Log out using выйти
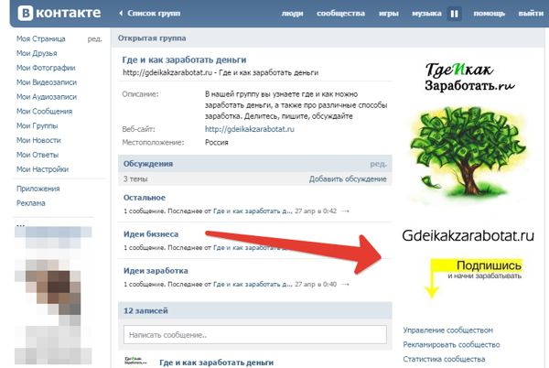 tap(531, 14)
